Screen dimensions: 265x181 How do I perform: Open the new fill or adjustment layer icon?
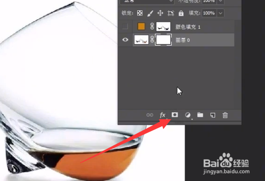(188, 115)
